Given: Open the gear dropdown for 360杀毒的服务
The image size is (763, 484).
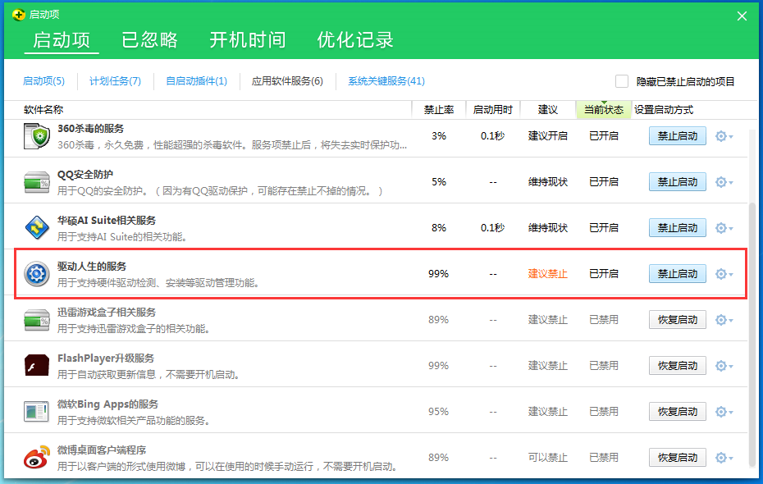Looking at the screenshot, I should click(x=722, y=136).
